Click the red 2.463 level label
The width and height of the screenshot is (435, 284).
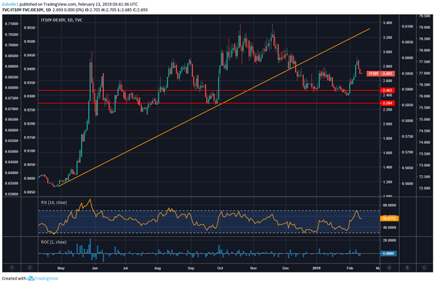click(x=387, y=90)
